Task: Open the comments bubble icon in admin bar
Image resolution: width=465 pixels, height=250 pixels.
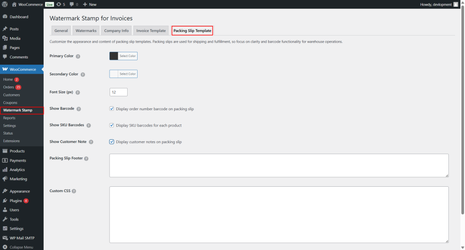Action: coord(72,4)
